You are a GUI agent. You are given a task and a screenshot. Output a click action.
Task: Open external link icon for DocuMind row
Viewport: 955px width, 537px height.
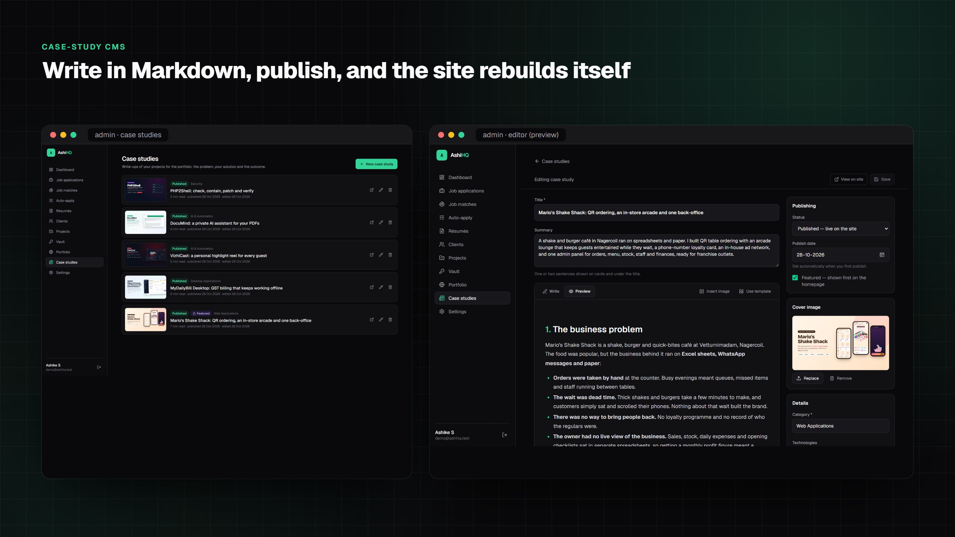(x=372, y=222)
